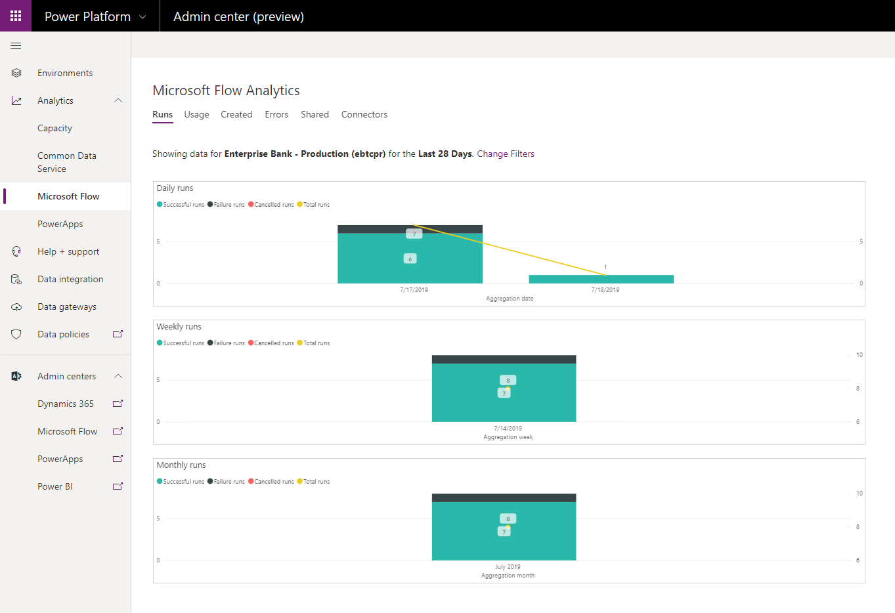This screenshot has height=613, width=895.
Task: Switch to the Connectors tab
Action: click(x=364, y=114)
